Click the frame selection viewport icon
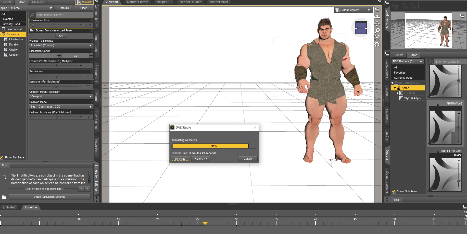Image resolution: width=467 pixels, height=234 pixels. [377, 38]
